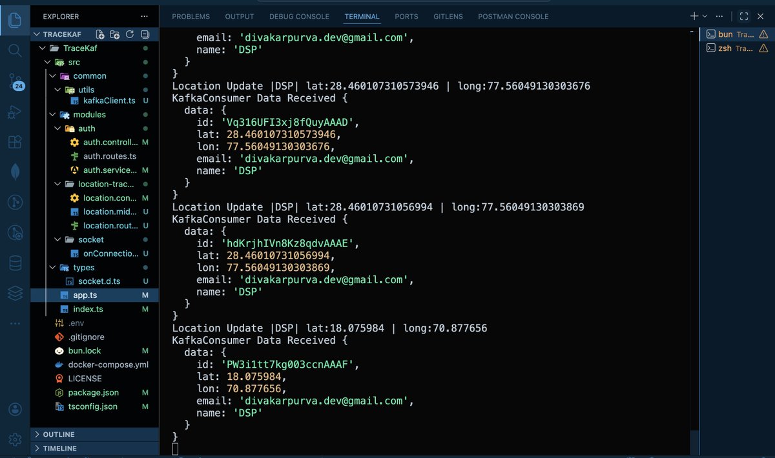Collapse the TRACEKAF workspace section
This screenshot has width=775, height=458.
(x=36, y=34)
